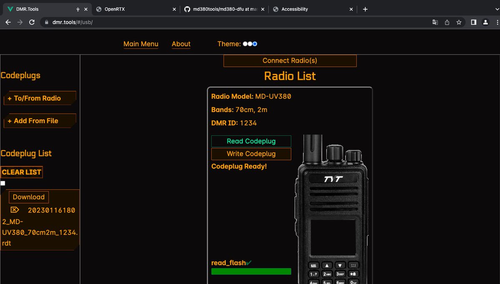Click the Codeplug List heading
The height and width of the screenshot is (284, 500).
(x=26, y=153)
